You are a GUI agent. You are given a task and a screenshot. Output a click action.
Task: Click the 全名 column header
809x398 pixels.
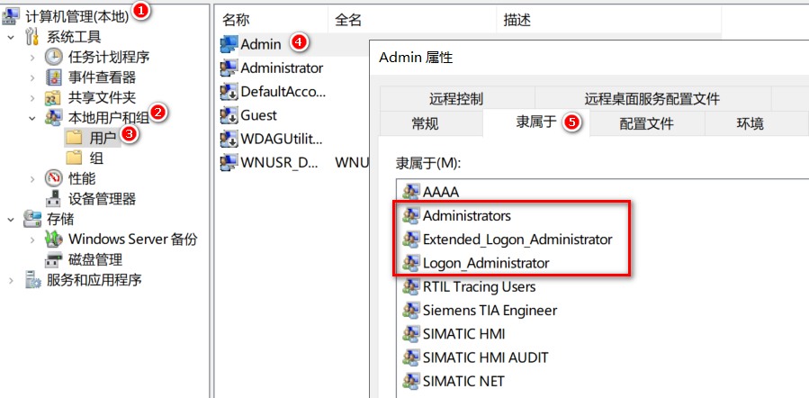click(x=348, y=18)
